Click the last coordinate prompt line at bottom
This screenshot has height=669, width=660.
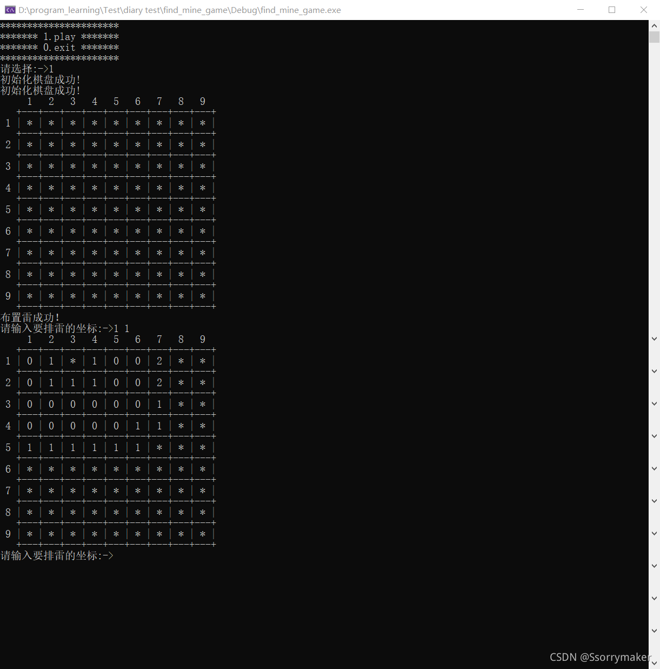[x=57, y=555]
